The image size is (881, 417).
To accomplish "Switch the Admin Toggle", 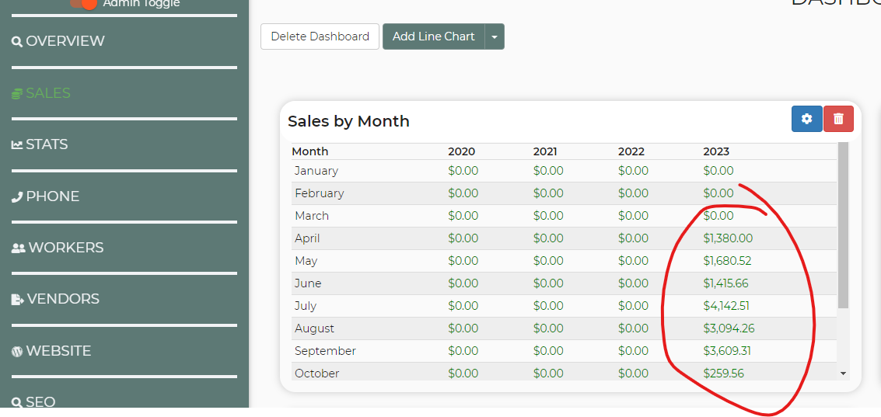I will [x=84, y=3].
